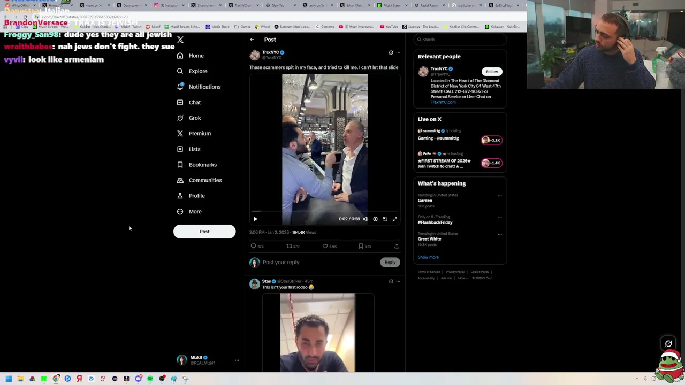Open Notifications in X sidebar

pyautogui.click(x=198, y=87)
